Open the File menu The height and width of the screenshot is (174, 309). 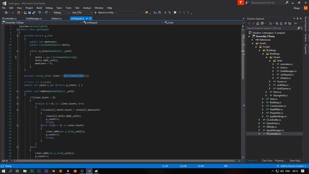tap(3, 8)
